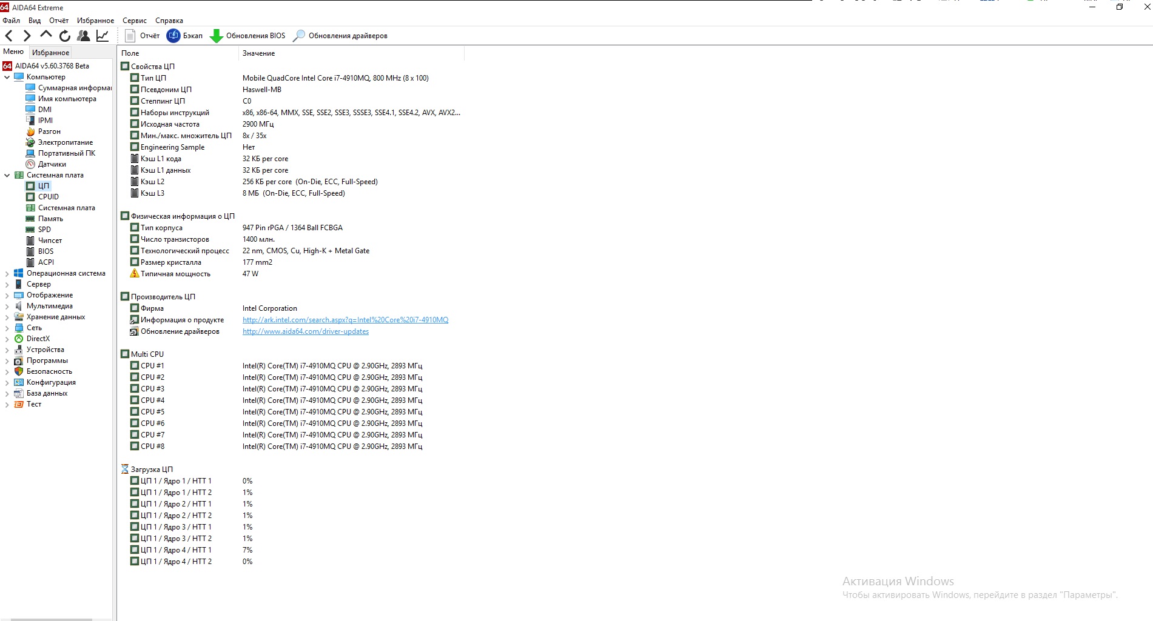Image resolution: width=1153 pixels, height=621 pixels.
Task: Open the Сервис menu
Action: point(135,21)
